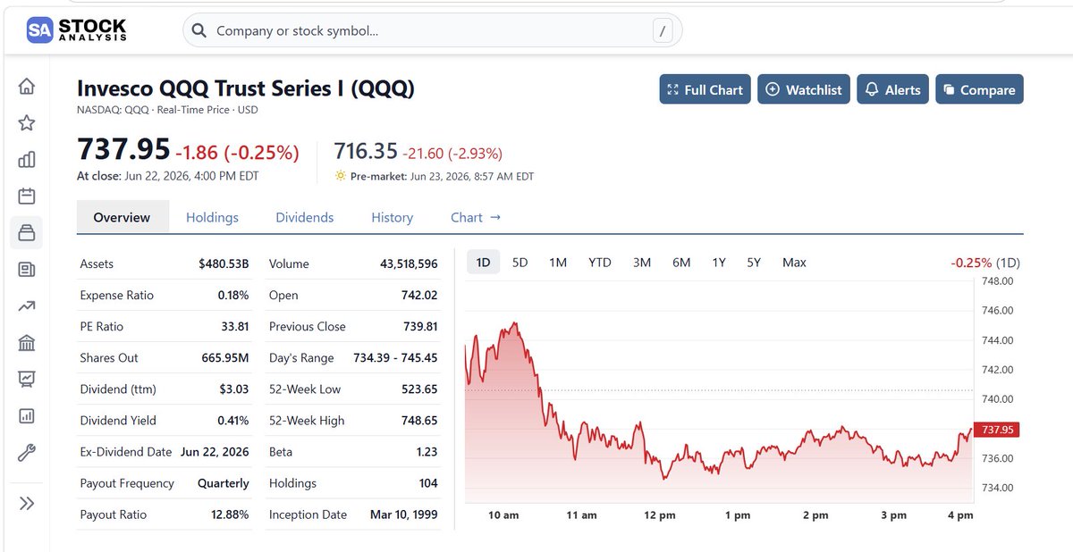Screen dimensions: 1073x552
Task: Click the Holdings count 104
Action: 428,482
